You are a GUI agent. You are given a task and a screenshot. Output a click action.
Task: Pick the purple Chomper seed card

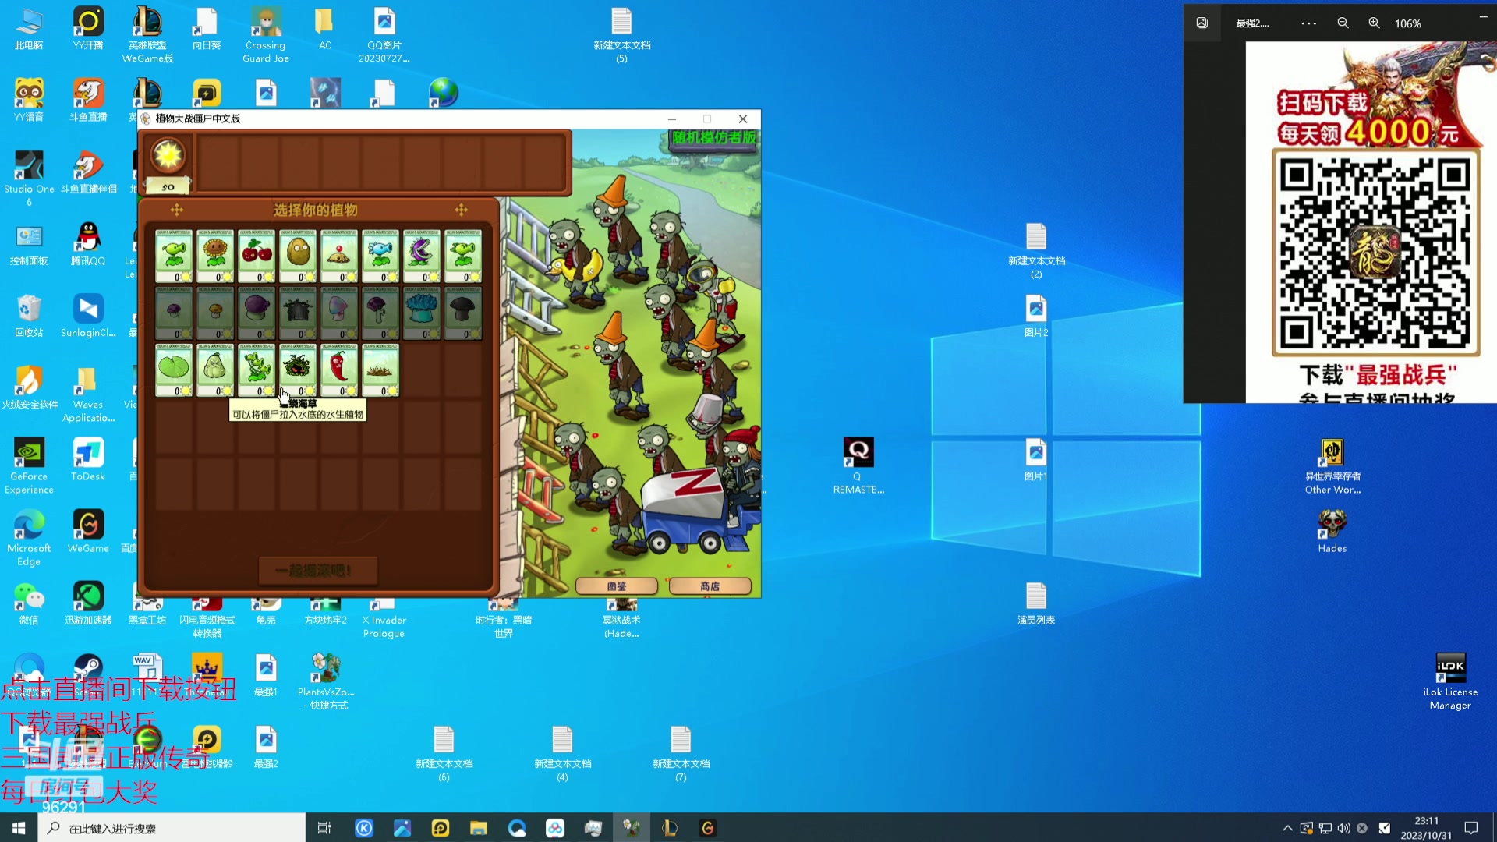[x=422, y=255]
